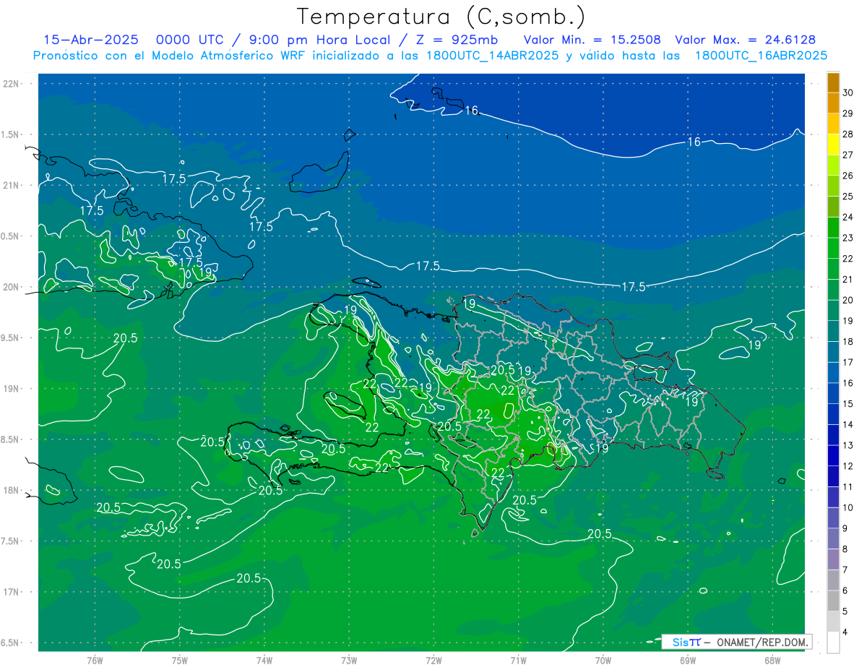
Task: Click the '0000 UTC' time text
Action: coord(191,40)
